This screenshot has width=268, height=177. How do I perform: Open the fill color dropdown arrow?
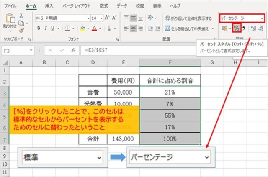88,28
